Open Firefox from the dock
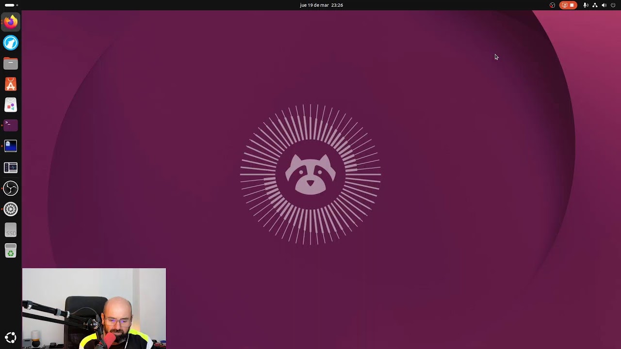621x349 pixels. (x=11, y=22)
